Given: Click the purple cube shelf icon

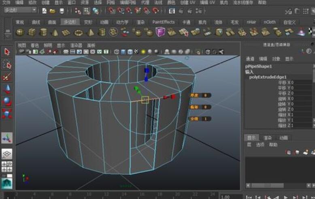Looking at the screenshot, I should click(x=160, y=32).
